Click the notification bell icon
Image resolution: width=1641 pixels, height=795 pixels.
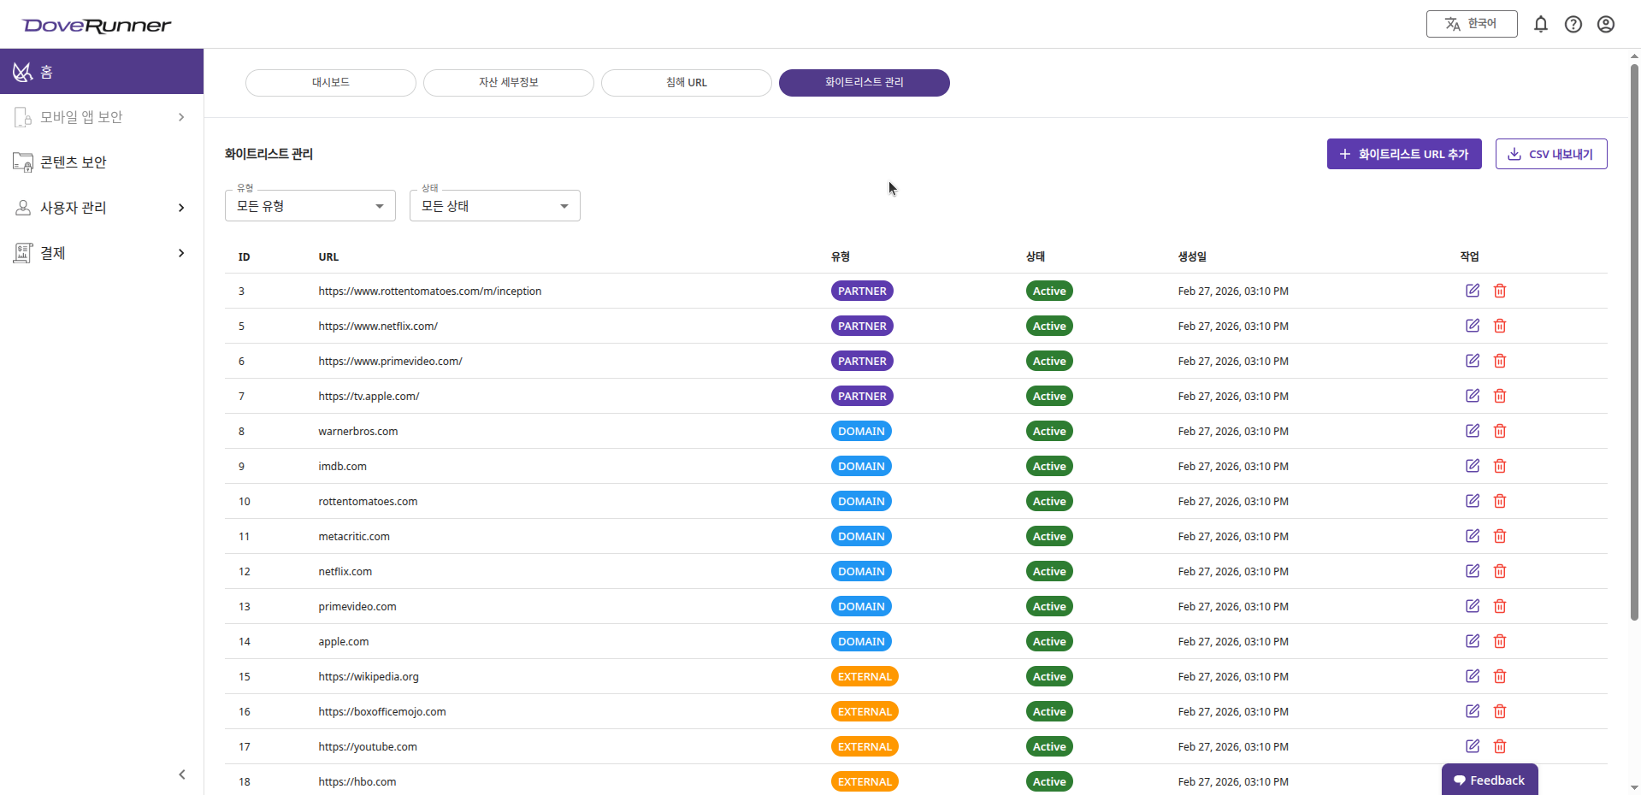1540,24
